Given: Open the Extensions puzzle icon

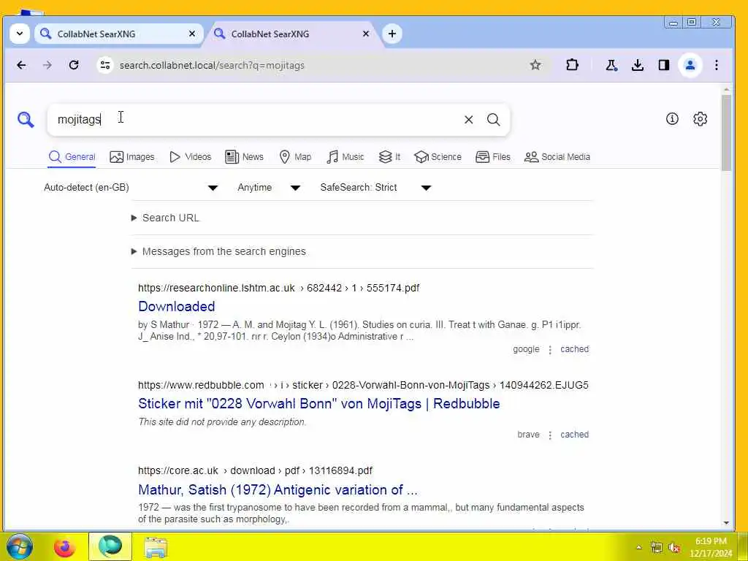Looking at the screenshot, I should [x=572, y=65].
